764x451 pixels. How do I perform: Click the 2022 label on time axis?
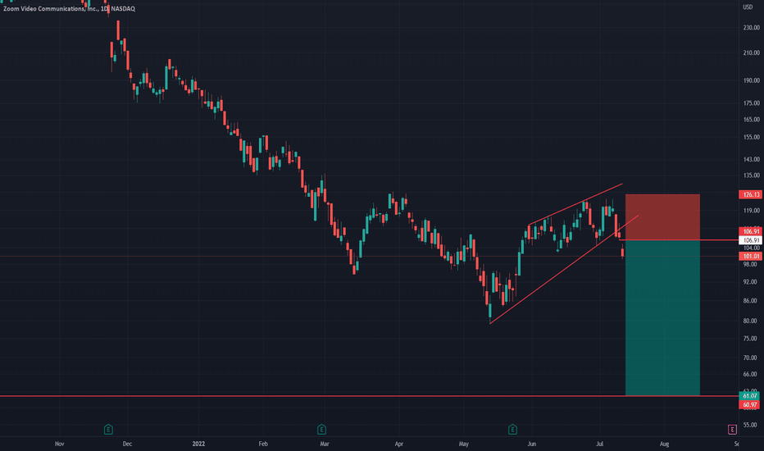[x=199, y=444]
